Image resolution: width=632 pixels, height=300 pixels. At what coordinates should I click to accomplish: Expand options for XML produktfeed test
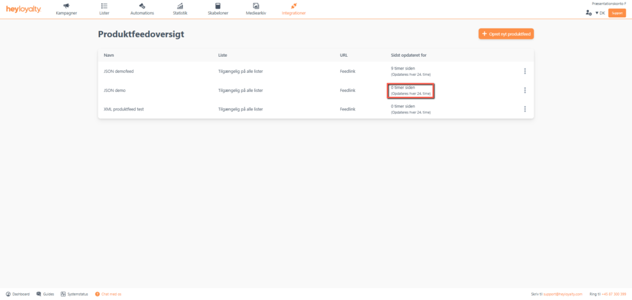(x=525, y=109)
